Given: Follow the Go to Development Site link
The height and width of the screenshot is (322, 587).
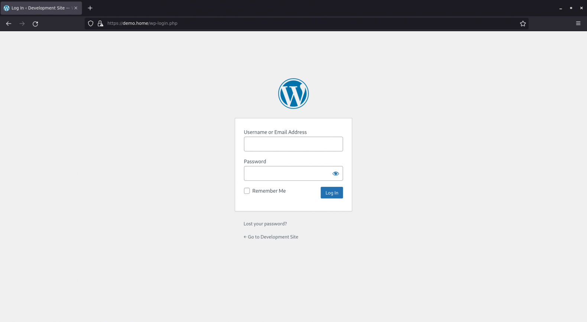Looking at the screenshot, I should (x=271, y=237).
